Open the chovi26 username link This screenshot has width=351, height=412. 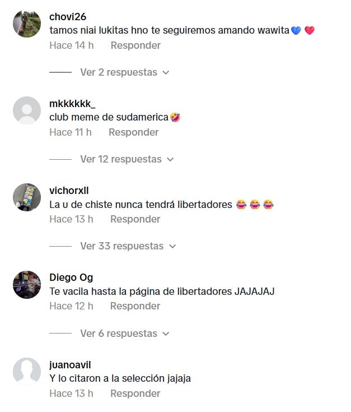click(x=68, y=17)
